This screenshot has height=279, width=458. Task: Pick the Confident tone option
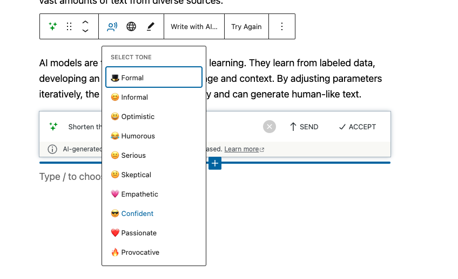154,213
